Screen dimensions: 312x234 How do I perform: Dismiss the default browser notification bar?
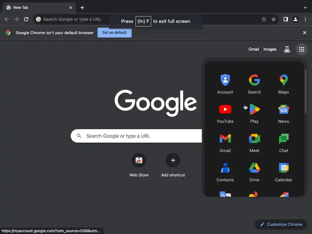tap(304, 33)
